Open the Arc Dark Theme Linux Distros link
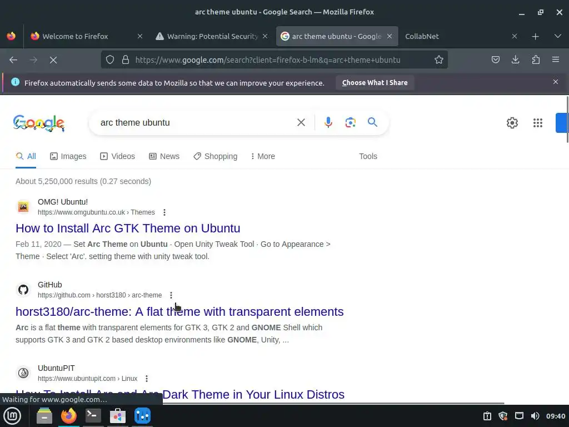 coord(180,395)
